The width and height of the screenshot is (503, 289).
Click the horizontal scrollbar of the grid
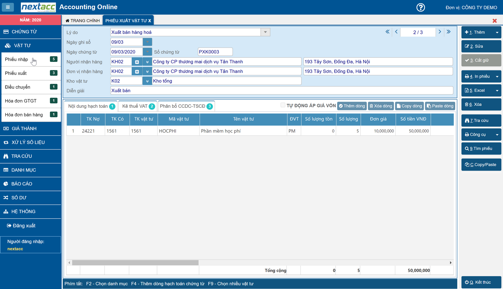click(x=135, y=263)
